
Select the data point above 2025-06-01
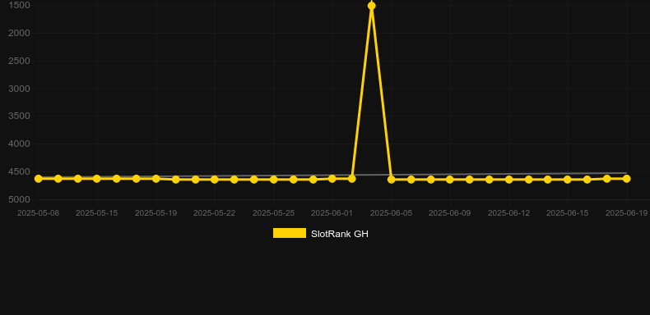[x=332, y=179]
